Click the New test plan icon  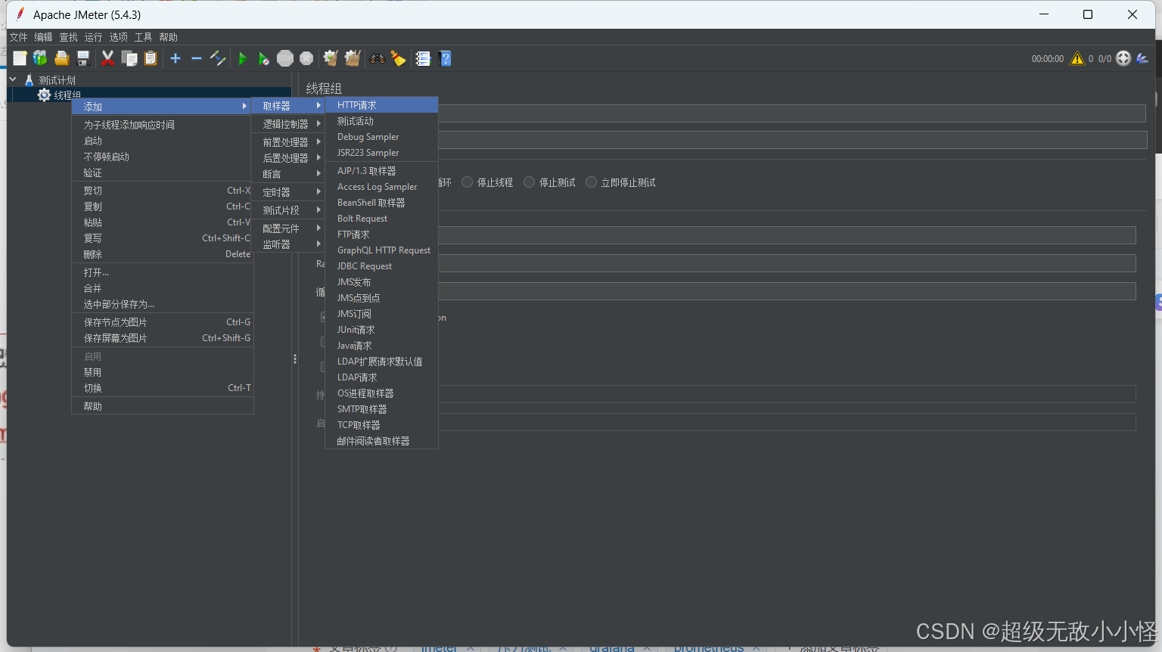20,58
